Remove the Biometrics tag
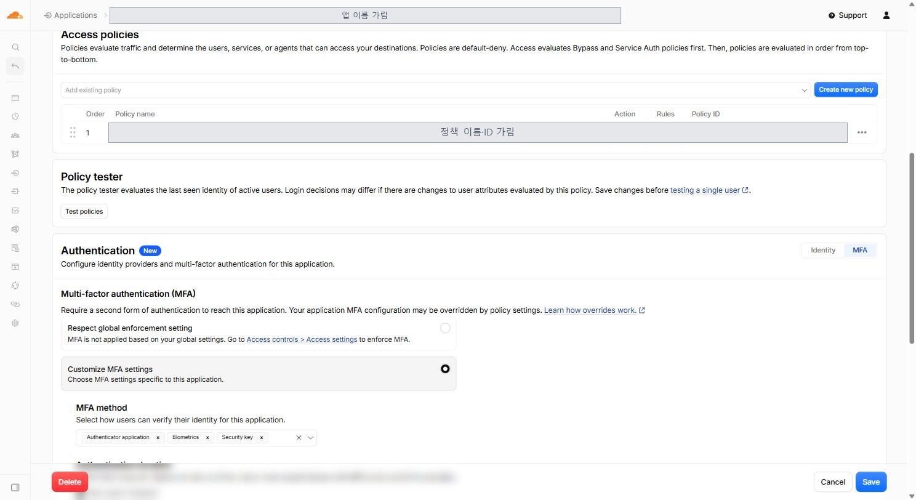The height and width of the screenshot is (500, 916). coord(207,438)
